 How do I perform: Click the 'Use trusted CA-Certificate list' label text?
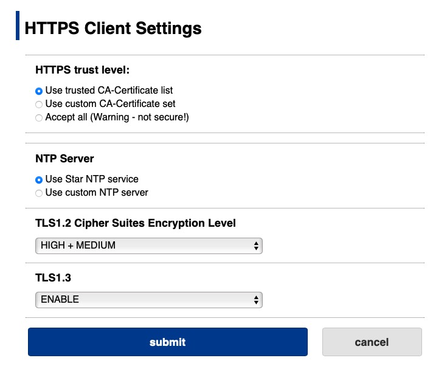click(x=109, y=90)
